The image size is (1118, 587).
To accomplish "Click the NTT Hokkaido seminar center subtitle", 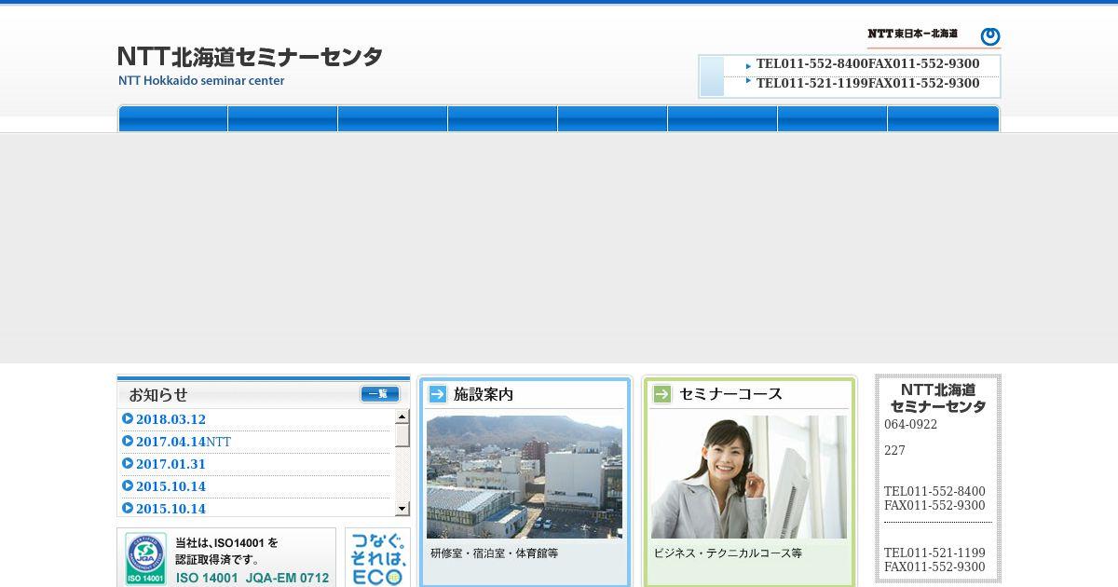I will 201,81.
